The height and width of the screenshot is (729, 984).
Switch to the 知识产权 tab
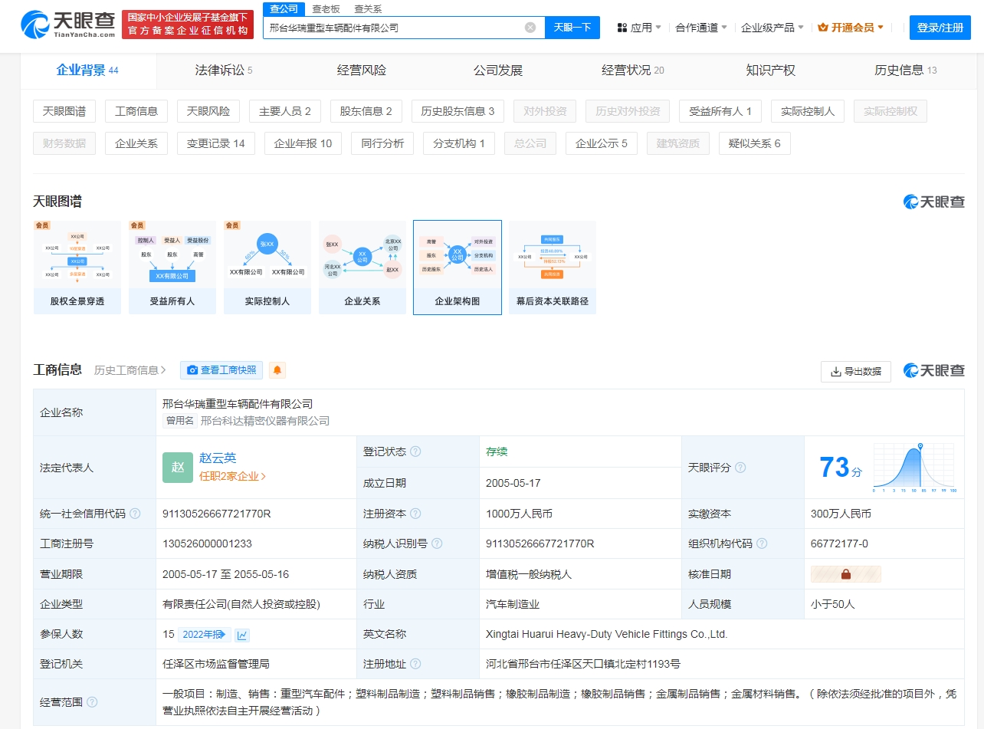click(771, 71)
